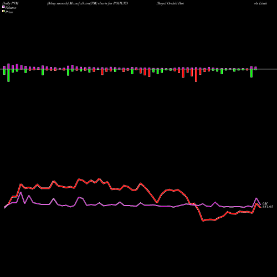The image size is (277, 277).
Task: Click the 'Daily PVM' title text
Action: [x=11, y=3]
